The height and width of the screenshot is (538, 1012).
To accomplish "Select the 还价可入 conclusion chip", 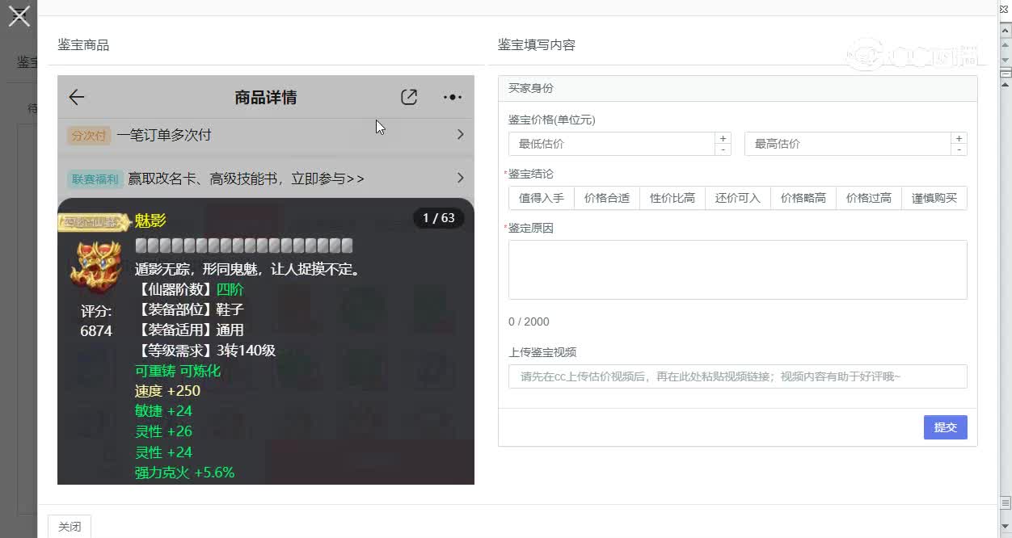I will click(737, 198).
